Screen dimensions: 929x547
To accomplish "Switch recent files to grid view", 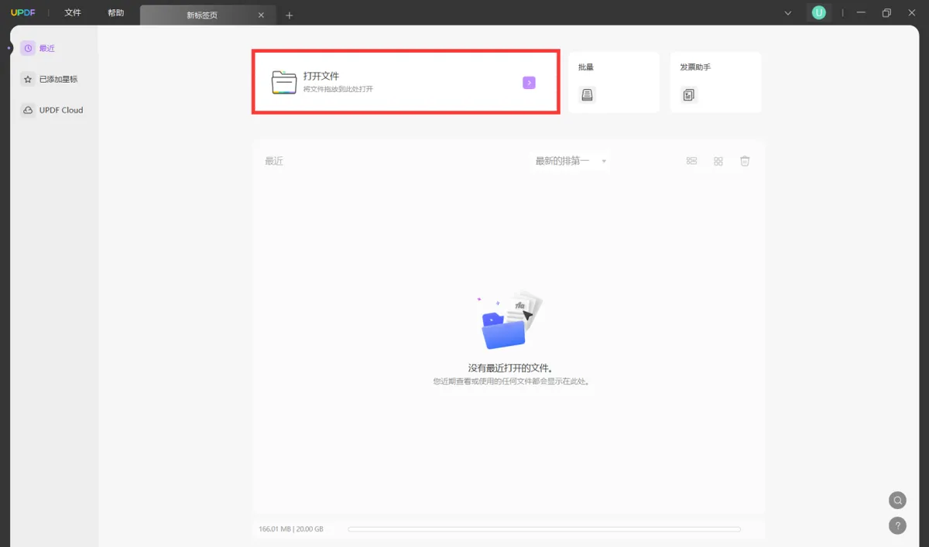I will (718, 161).
